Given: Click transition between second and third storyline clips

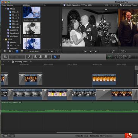Looking at the screenshot, I should point(45,94).
